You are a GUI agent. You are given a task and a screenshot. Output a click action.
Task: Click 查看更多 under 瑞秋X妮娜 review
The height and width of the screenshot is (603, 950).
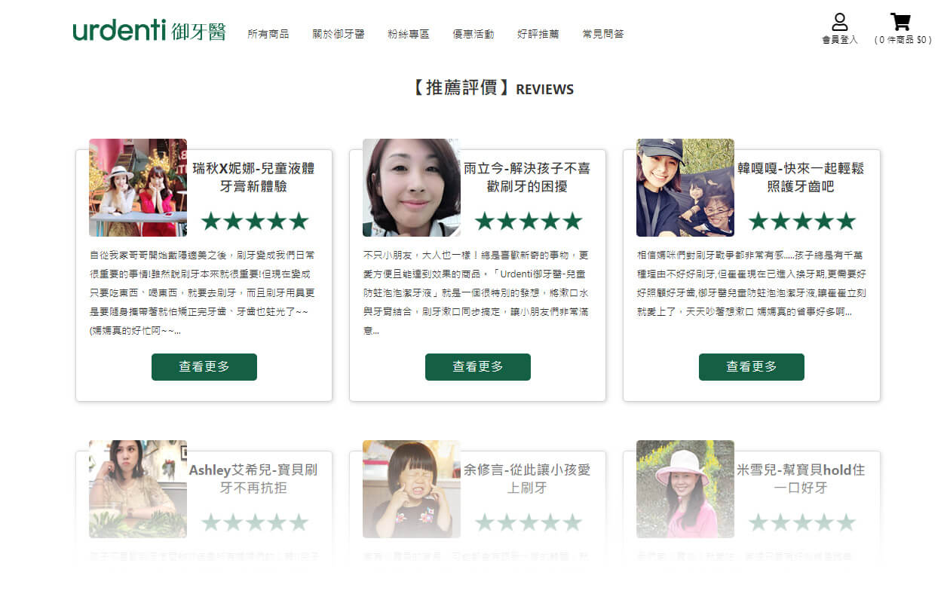point(204,367)
